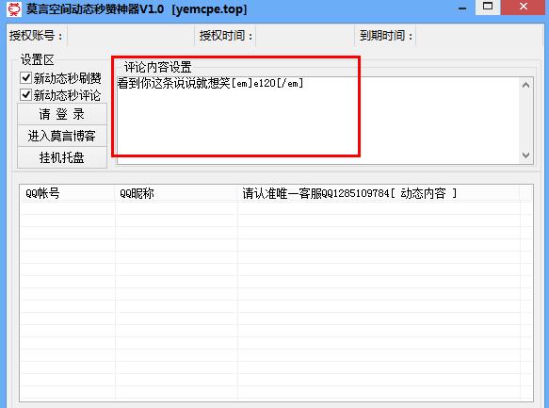Minimize the window
This screenshot has height=408, width=549.
click(x=462, y=8)
